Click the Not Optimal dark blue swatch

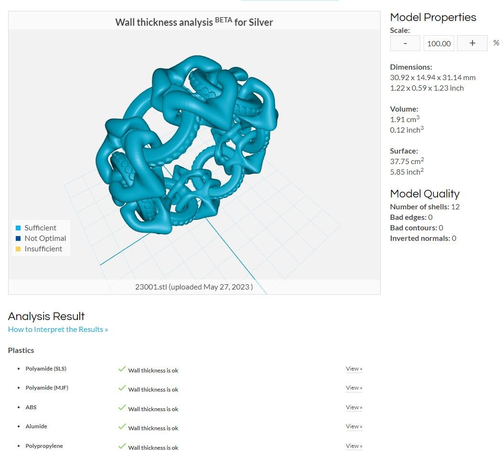coord(18,238)
